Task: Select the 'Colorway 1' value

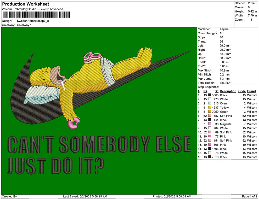Action: click(x=24, y=25)
